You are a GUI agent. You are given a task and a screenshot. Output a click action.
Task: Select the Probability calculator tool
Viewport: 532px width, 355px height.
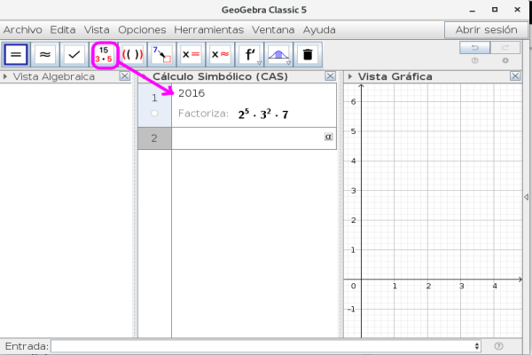(278, 54)
